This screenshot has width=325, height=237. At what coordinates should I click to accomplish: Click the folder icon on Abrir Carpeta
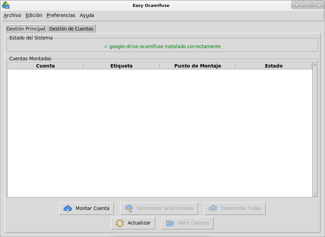[170, 223]
